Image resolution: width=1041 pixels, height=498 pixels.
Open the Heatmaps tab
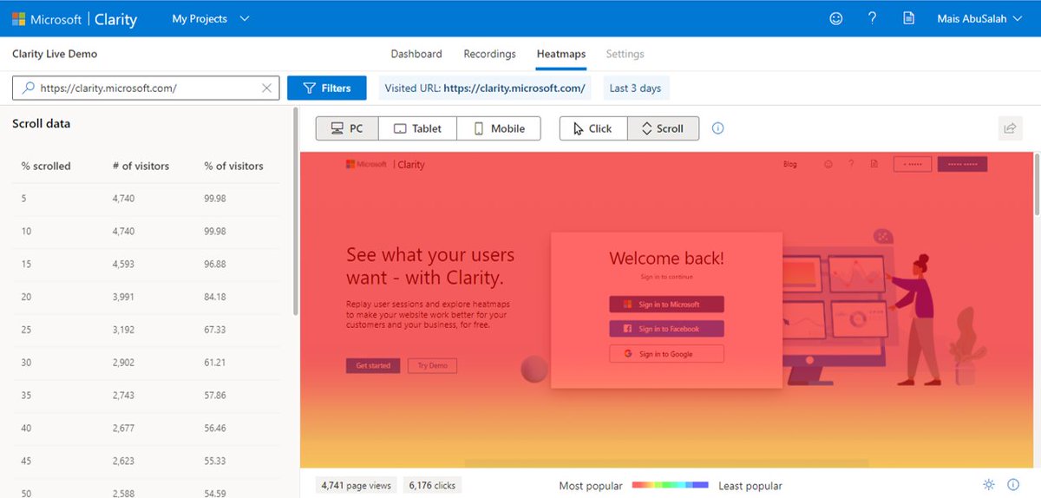point(561,54)
